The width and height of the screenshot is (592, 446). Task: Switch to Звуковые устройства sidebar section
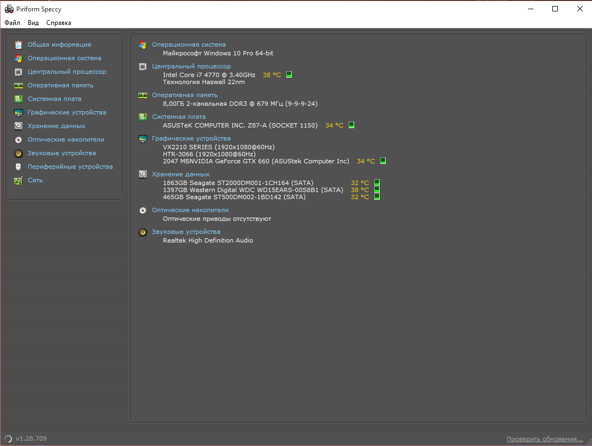[61, 153]
